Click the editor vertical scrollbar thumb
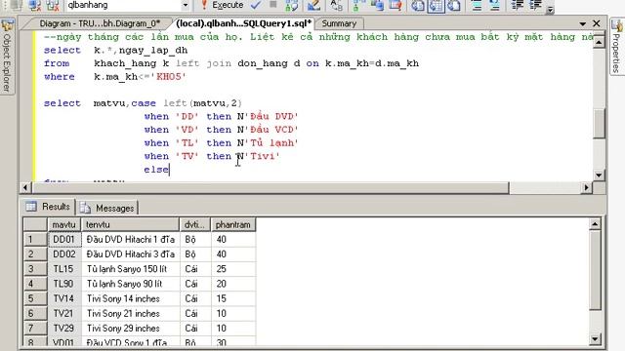 pyautogui.click(x=599, y=124)
